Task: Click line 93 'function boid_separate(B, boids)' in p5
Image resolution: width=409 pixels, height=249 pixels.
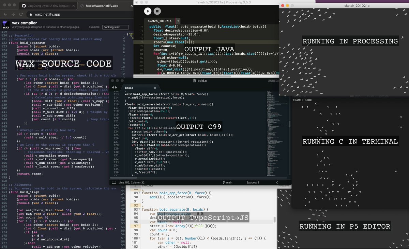Action: (176, 209)
